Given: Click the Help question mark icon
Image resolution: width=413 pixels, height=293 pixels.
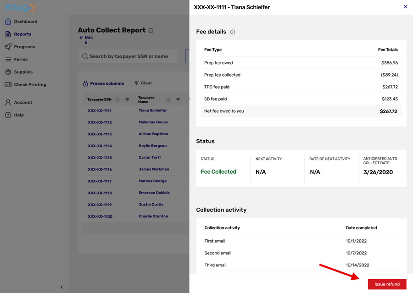Looking at the screenshot, I should 8,115.
